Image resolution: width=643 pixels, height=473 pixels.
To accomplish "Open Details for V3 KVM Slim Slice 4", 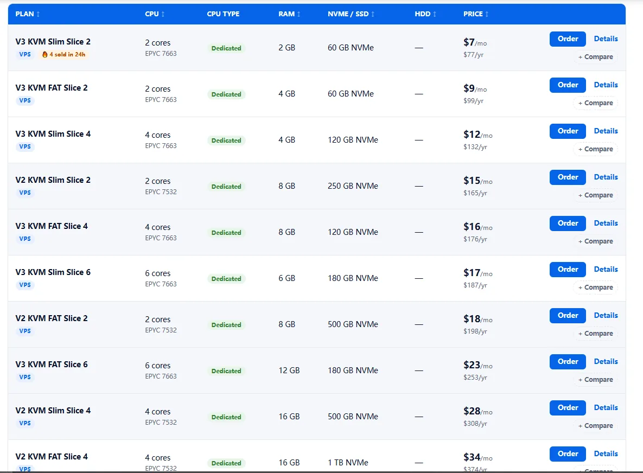I will tap(606, 131).
